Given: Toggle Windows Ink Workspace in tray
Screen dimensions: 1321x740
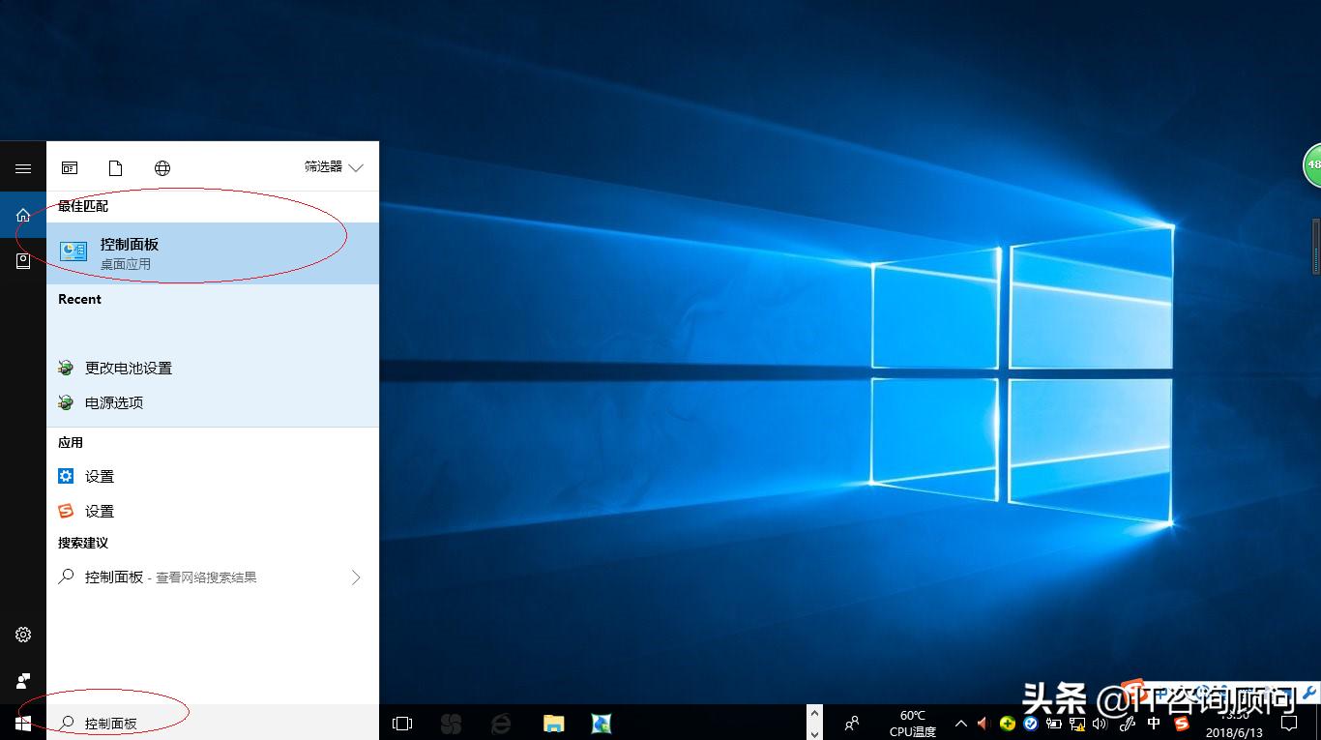Looking at the screenshot, I should coord(1127,723).
